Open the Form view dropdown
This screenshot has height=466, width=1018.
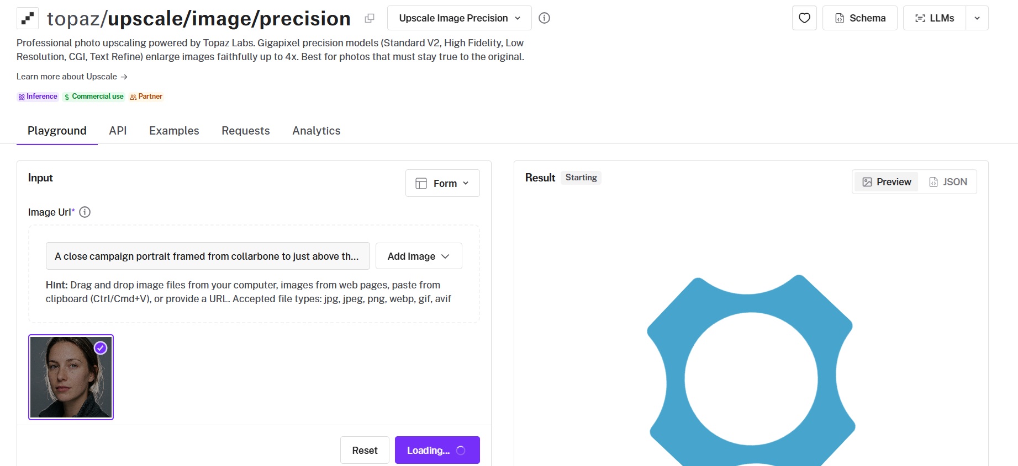[442, 183]
